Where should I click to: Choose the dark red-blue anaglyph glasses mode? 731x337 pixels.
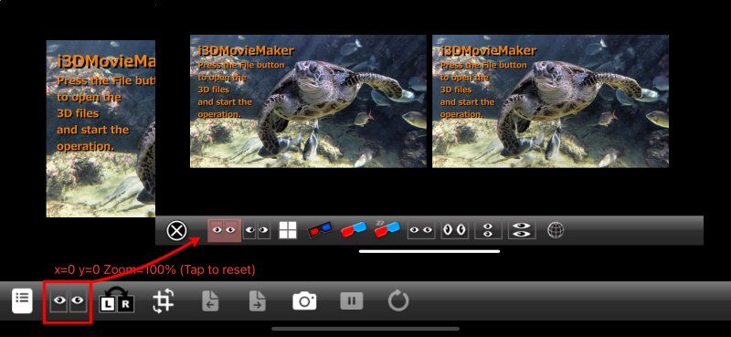(x=321, y=230)
